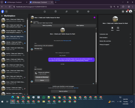Open the account profile picture menu

coord(131,12)
